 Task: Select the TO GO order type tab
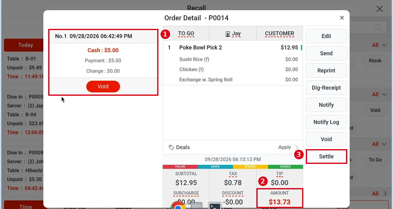click(x=186, y=33)
